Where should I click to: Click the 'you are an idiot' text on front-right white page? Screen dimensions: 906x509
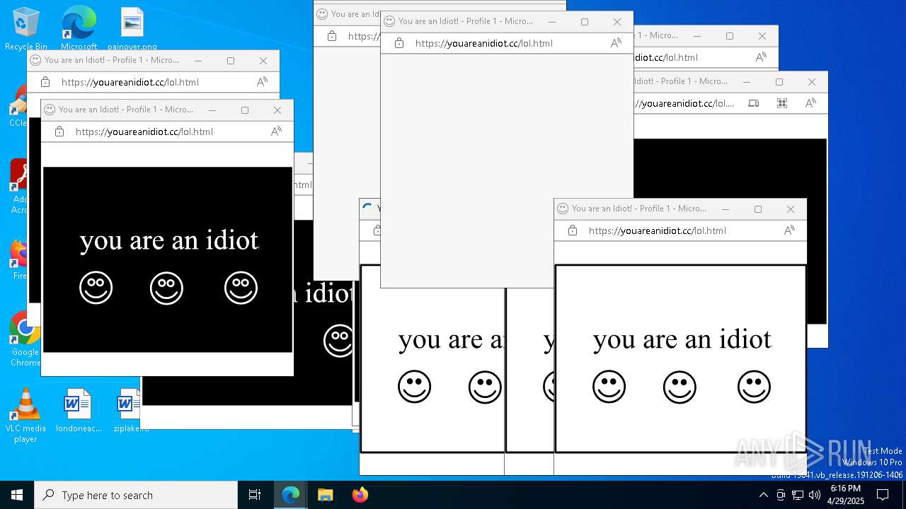coord(682,339)
